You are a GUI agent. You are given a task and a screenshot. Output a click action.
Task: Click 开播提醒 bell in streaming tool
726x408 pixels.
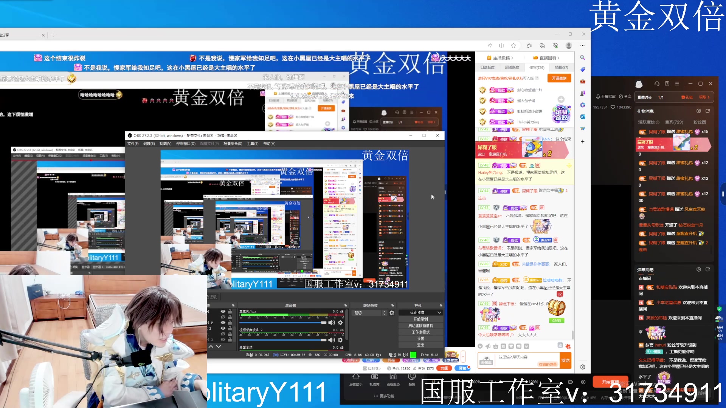pyautogui.click(x=606, y=96)
